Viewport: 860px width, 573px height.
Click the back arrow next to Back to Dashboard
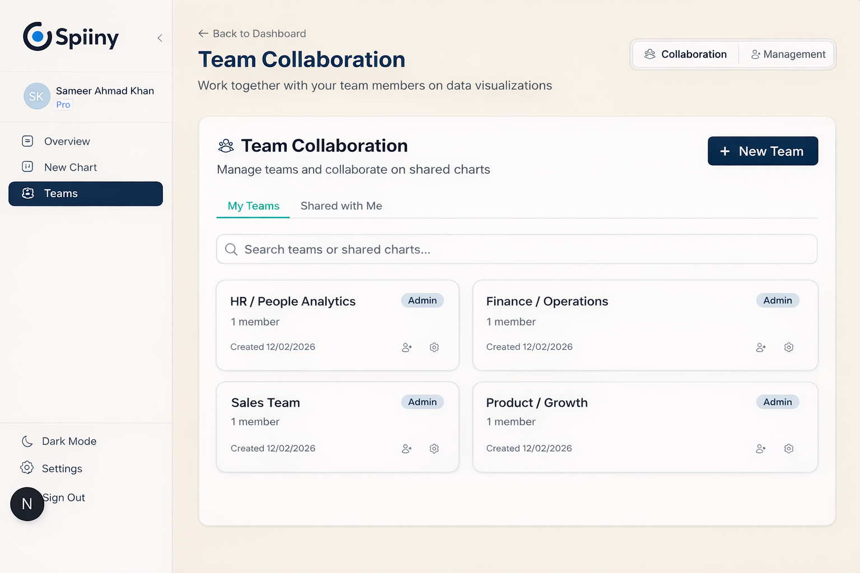(x=203, y=34)
